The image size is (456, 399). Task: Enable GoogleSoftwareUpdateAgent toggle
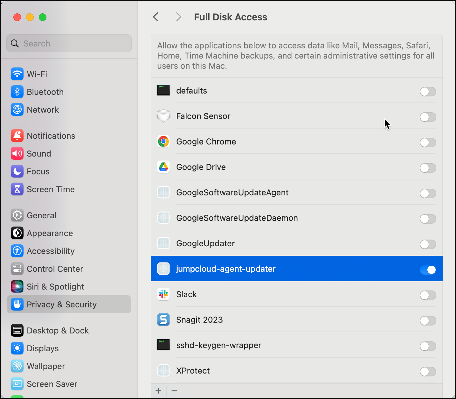(428, 193)
